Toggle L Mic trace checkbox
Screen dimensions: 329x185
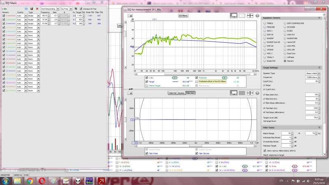(147, 78)
